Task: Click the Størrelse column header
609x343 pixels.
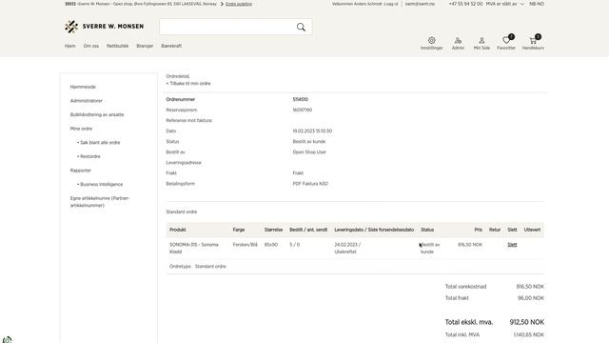Action: [273, 230]
